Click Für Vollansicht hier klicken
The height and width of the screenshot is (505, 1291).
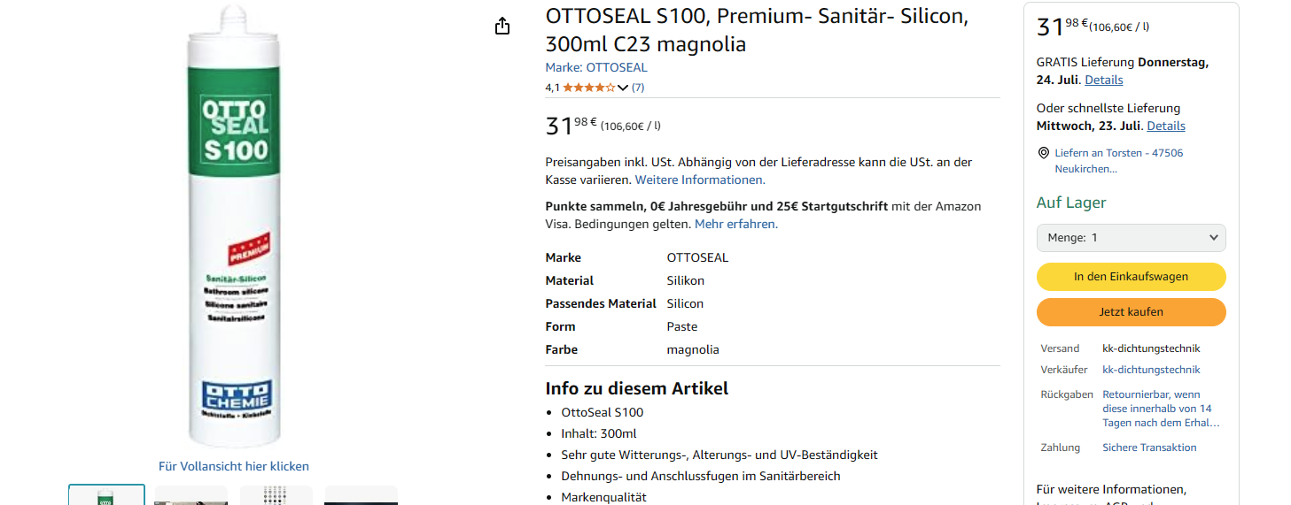234,466
